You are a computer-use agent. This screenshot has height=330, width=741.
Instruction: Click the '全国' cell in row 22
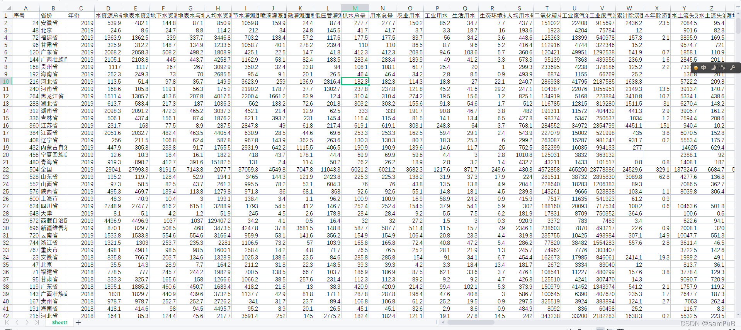pyautogui.click(x=53, y=169)
